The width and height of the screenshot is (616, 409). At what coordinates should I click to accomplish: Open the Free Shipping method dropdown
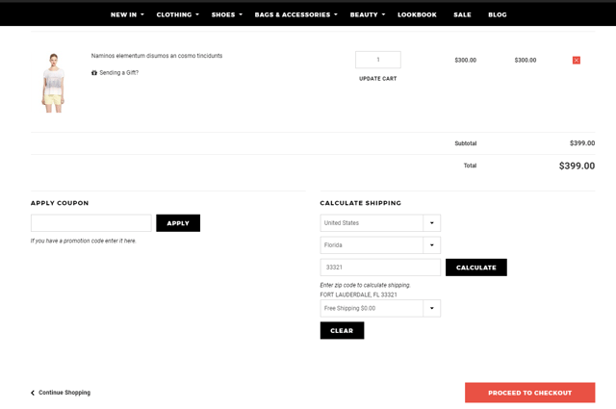[380, 308]
